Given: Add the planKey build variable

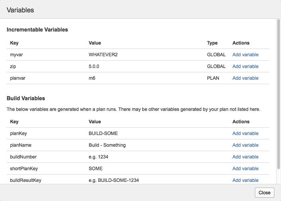Looking at the screenshot, I should 245,133.
